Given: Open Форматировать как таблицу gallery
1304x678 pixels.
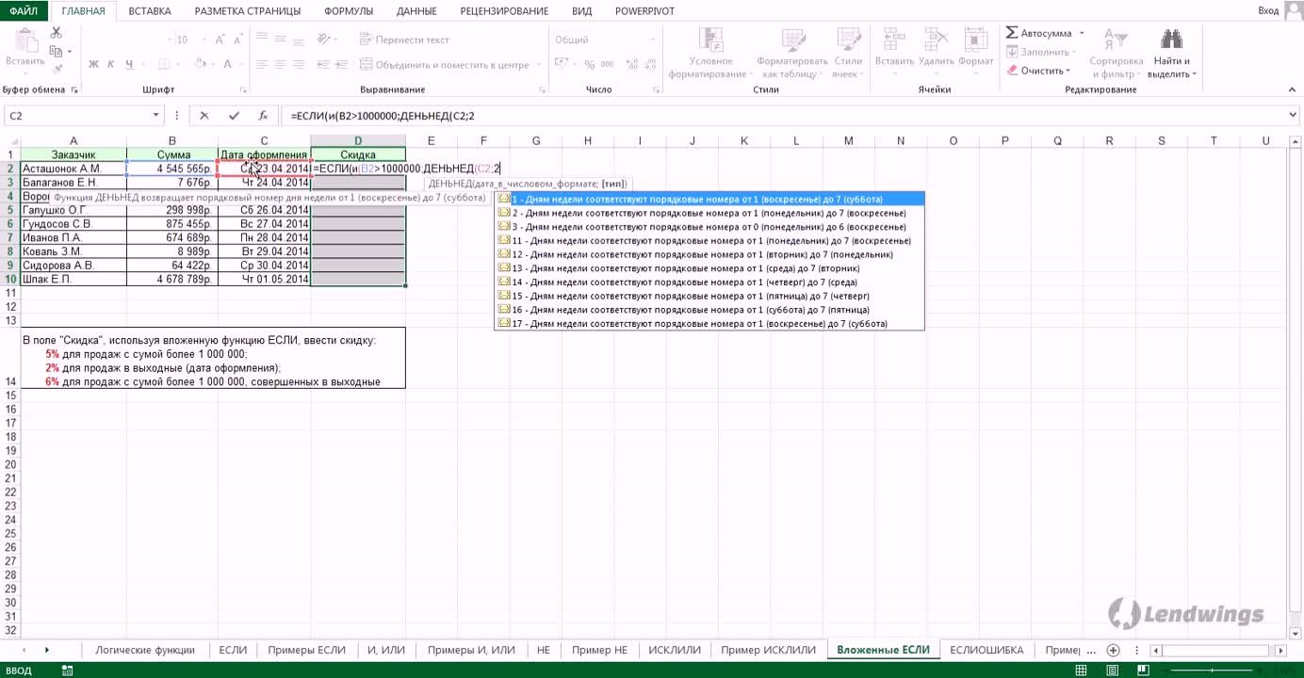Looking at the screenshot, I should pyautogui.click(x=791, y=54).
